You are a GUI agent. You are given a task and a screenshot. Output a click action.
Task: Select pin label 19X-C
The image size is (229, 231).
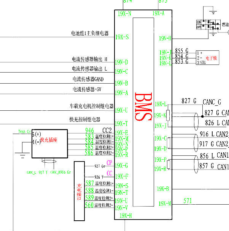click(161, 138)
